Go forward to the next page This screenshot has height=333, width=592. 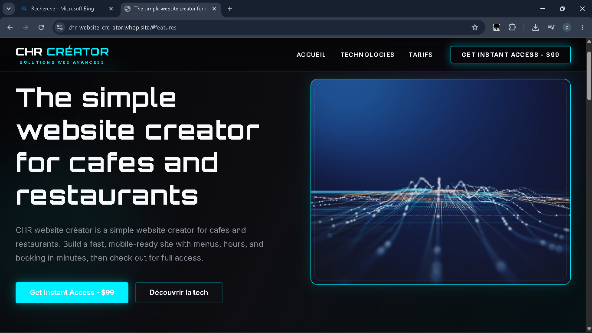pos(26,27)
